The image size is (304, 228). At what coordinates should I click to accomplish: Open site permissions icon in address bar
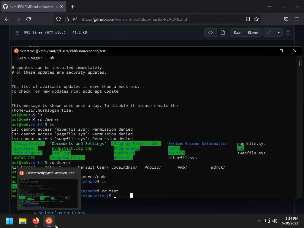(x=75, y=19)
